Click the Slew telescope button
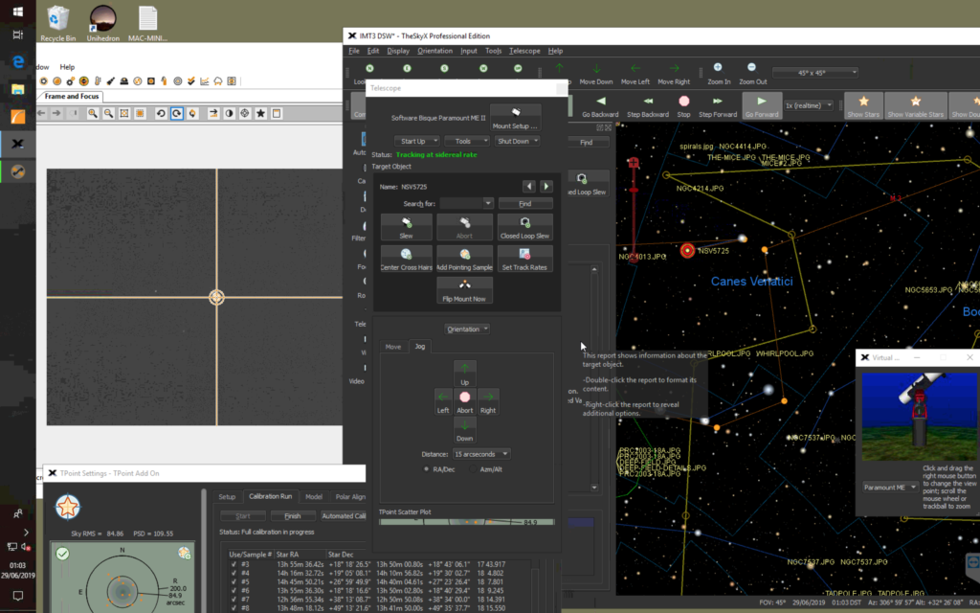Image resolution: width=980 pixels, height=613 pixels. tap(406, 227)
